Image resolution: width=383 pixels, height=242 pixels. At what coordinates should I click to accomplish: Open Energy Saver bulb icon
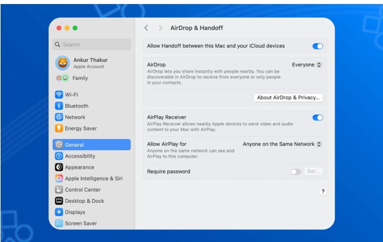tap(59, 128)
